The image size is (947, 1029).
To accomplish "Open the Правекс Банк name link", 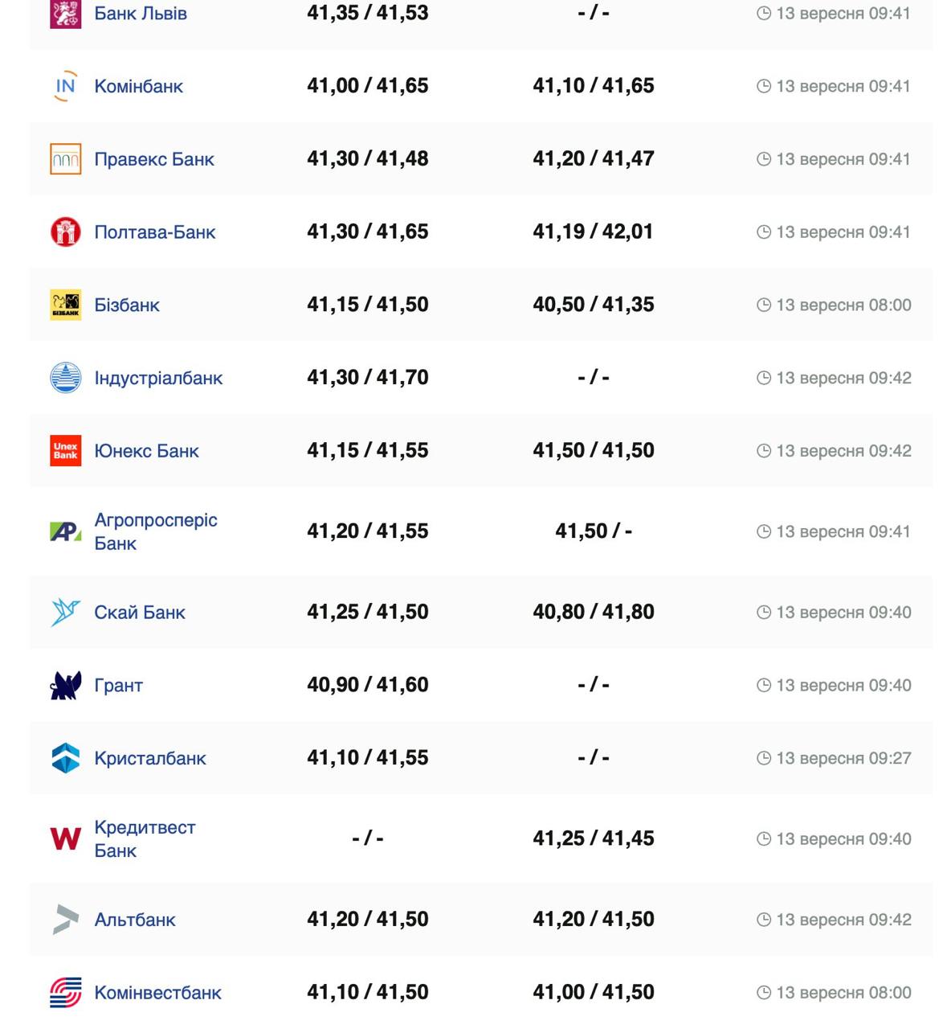I will click(x=154, y=159).
